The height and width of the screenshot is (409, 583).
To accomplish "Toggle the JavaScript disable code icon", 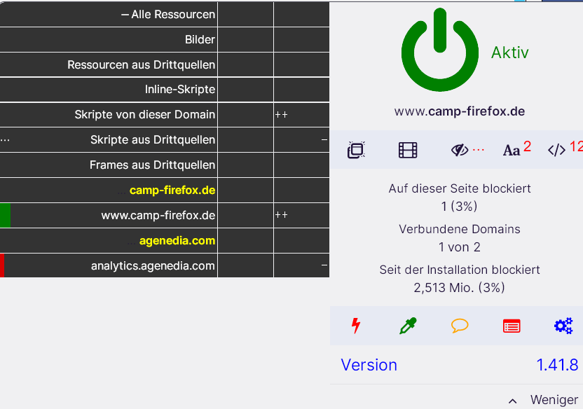I will 556,150.
